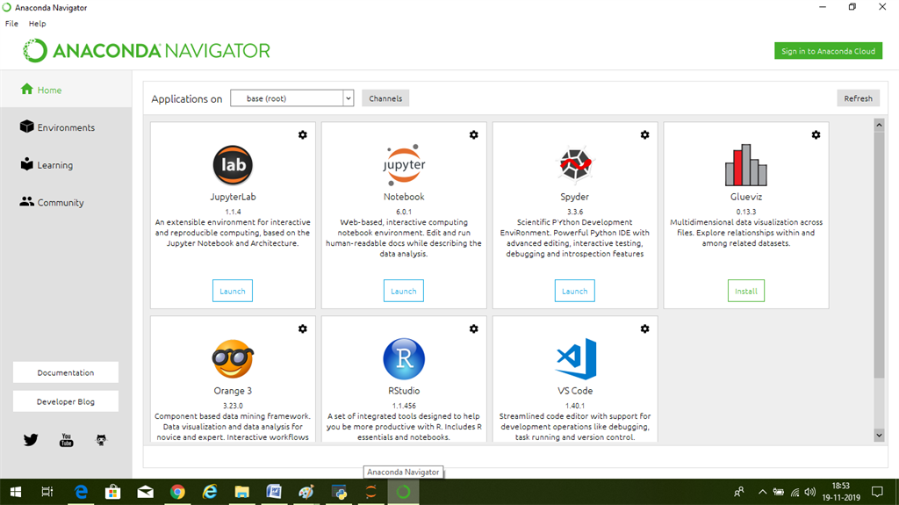Image resolution: width=899 pixels, height=505 pixels.
Task: Click the Channels button
Action: (385, 98)
